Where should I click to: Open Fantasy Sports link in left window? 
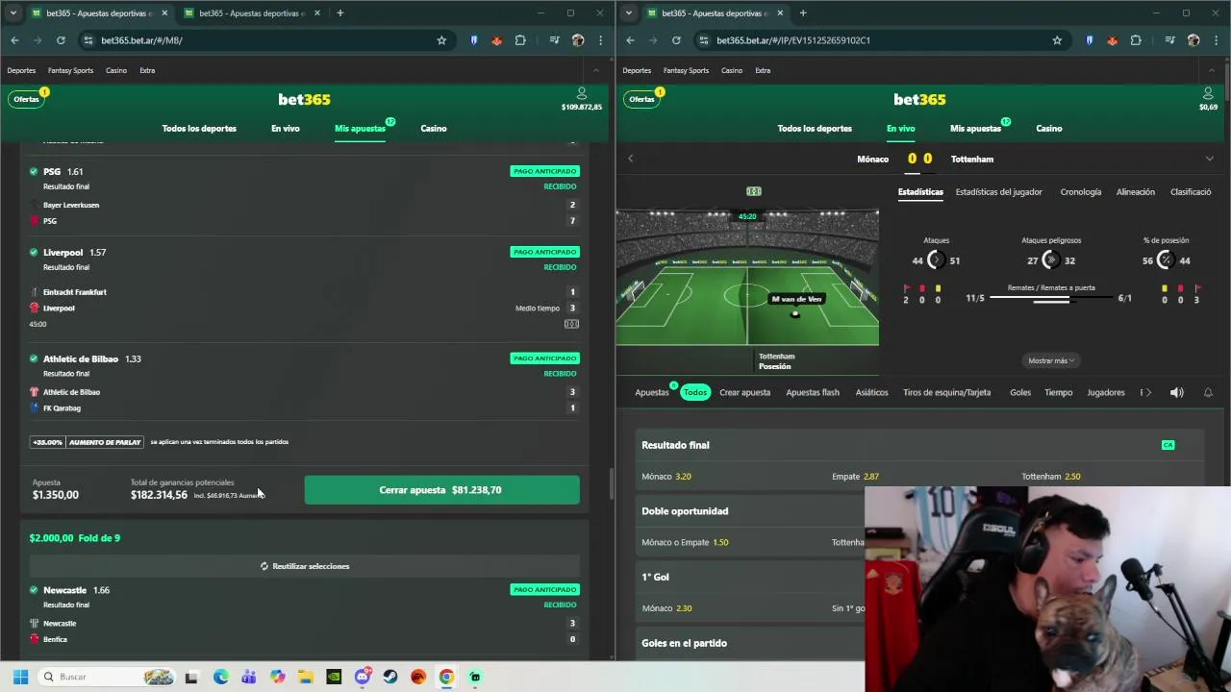coord(70,70)
